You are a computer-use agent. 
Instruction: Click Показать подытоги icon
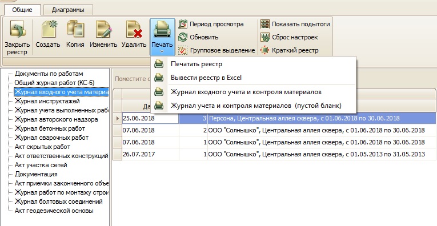[x=264, y=24]
